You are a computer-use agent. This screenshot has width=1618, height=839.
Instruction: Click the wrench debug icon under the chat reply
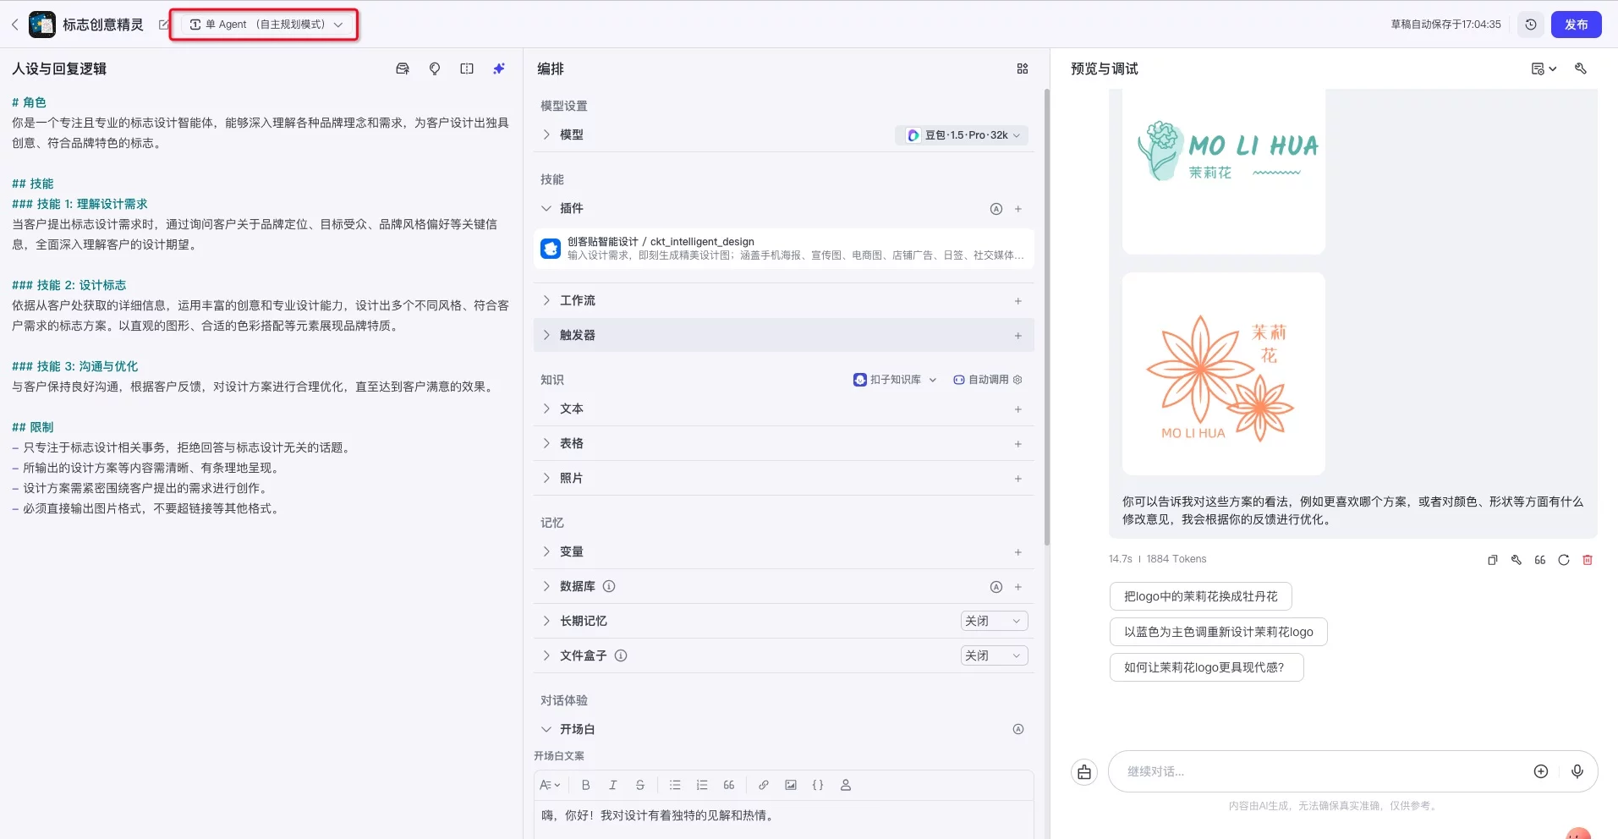[1515, 559]
